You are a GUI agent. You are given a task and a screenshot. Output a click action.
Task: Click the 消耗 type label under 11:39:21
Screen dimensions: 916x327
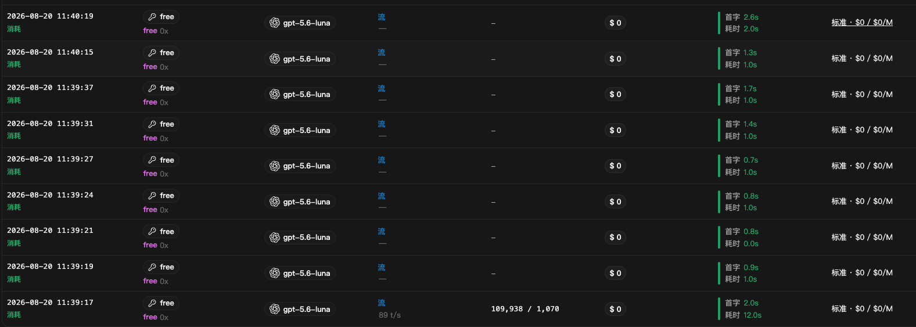14,243
